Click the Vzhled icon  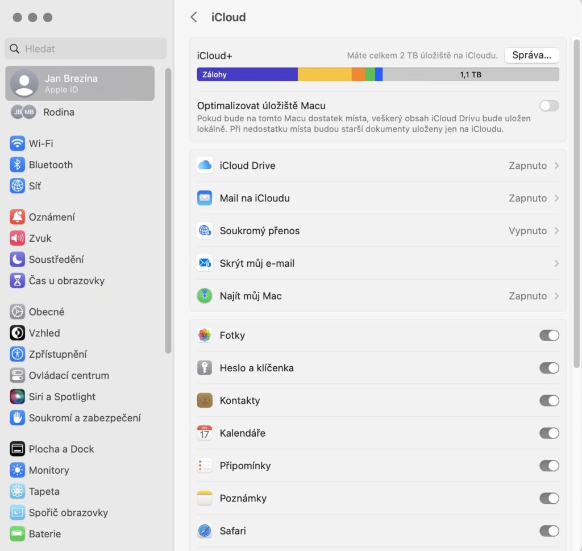17,333
